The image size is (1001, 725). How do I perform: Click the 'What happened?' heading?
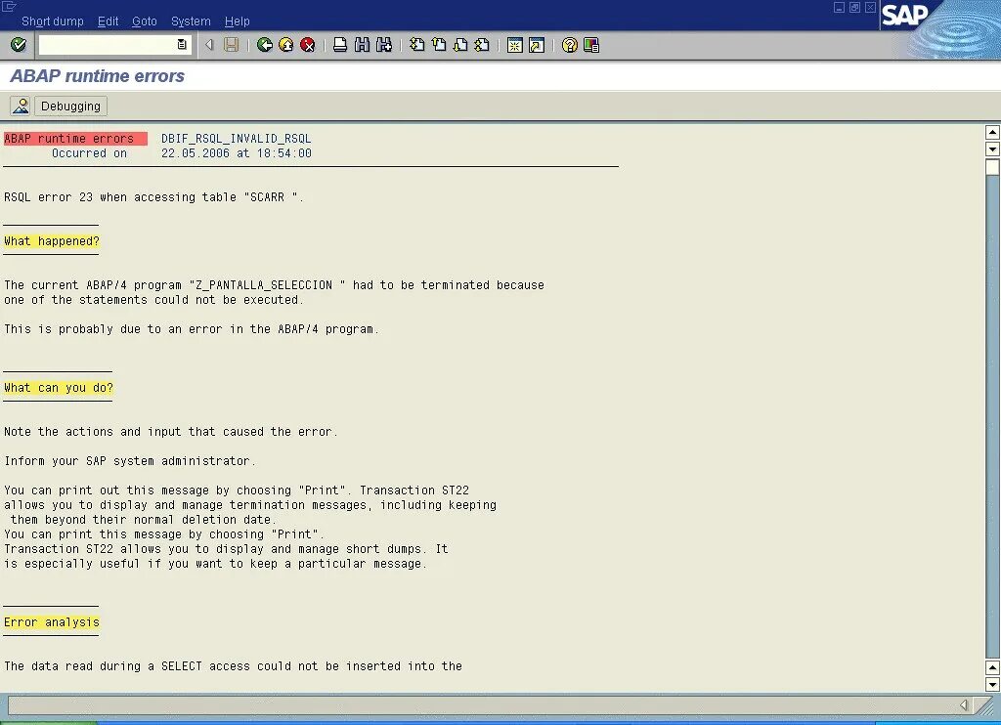(52, 241)
